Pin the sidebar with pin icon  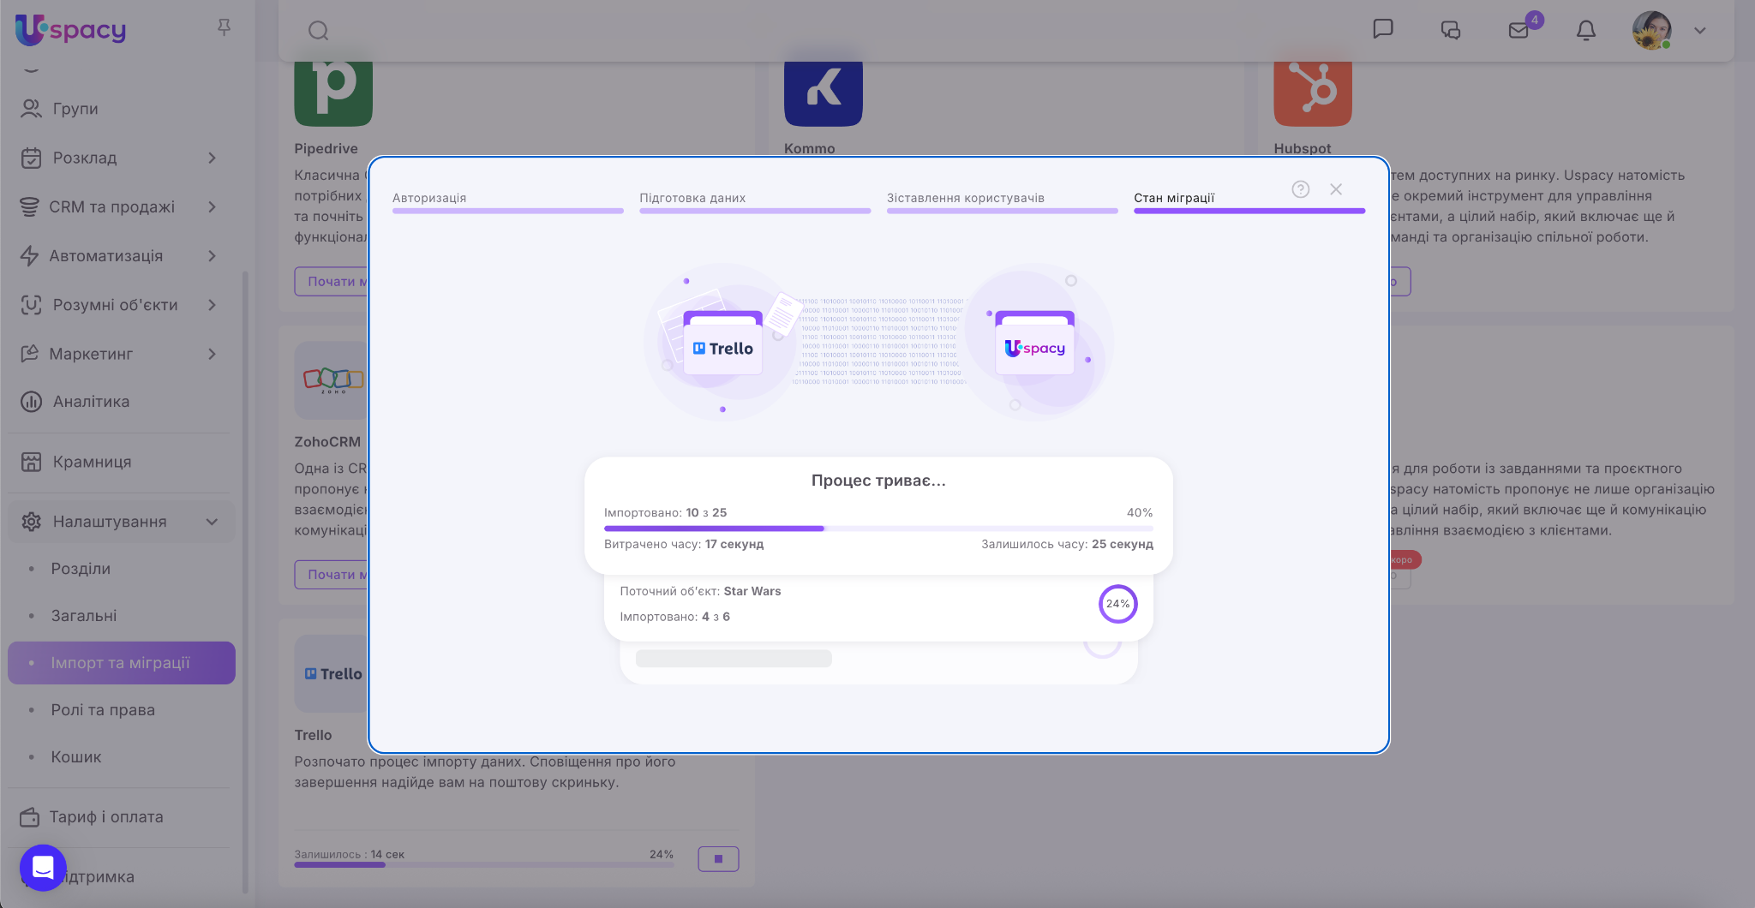coord(225,27)
